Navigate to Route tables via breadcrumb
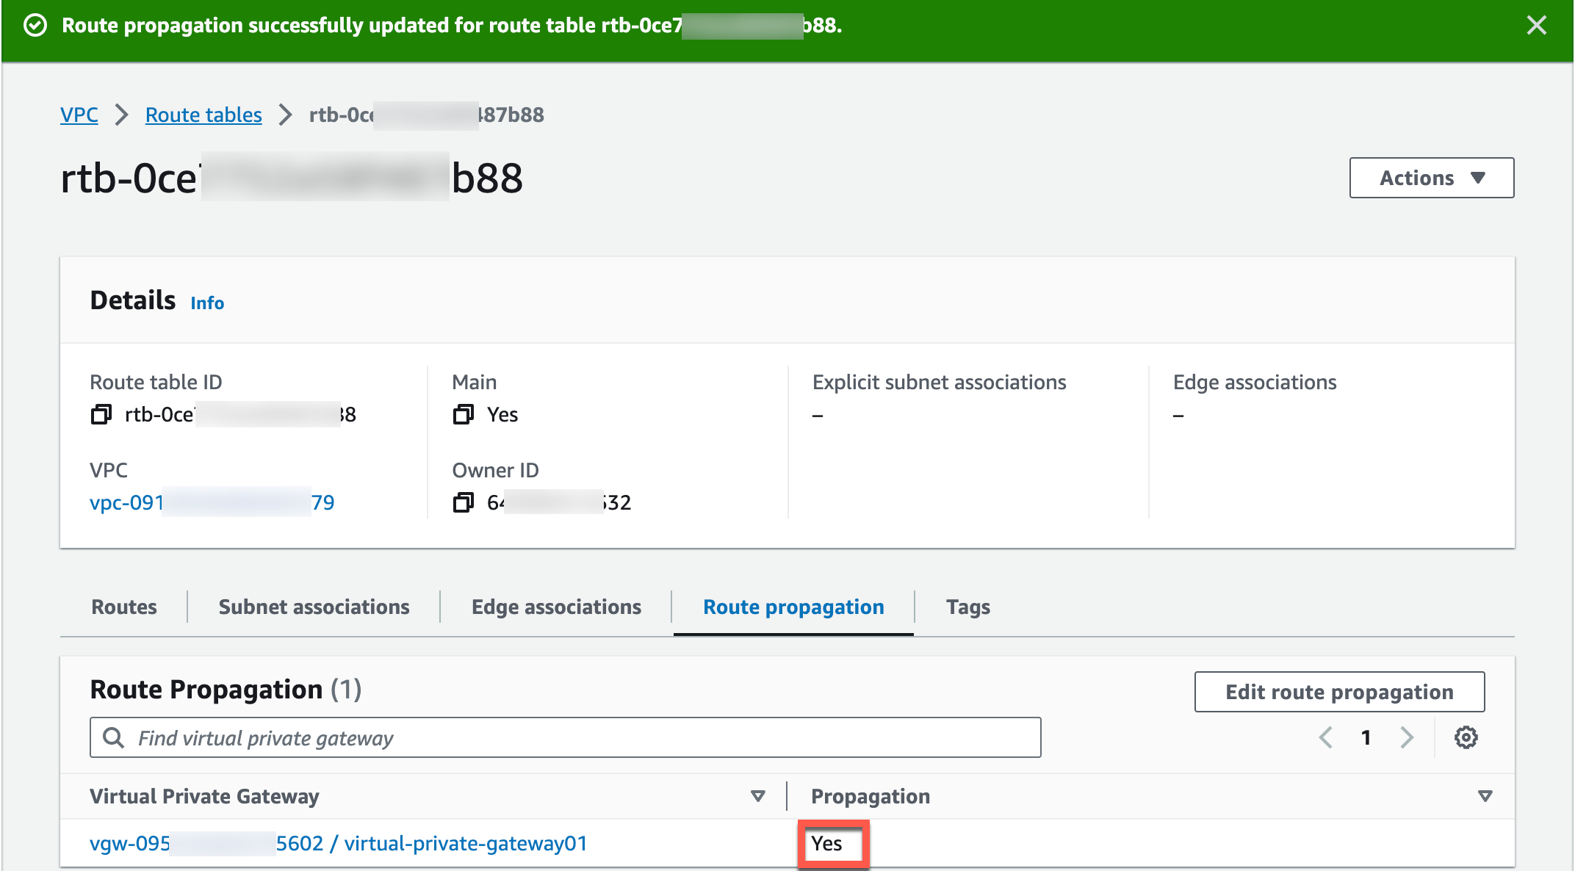The height and width of the screenshot is (871, 1575). pos(203,115)
